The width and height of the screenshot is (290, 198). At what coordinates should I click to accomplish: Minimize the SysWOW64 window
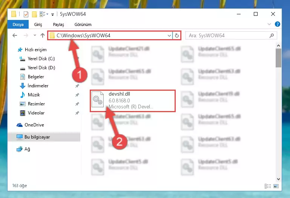pos(239,14)
